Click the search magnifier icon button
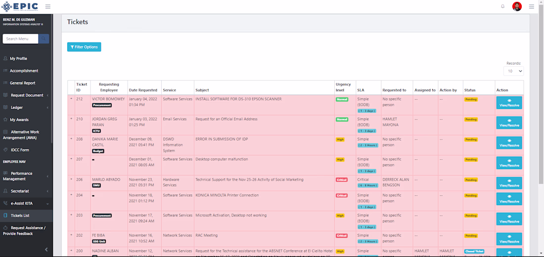 pos(44,39)
